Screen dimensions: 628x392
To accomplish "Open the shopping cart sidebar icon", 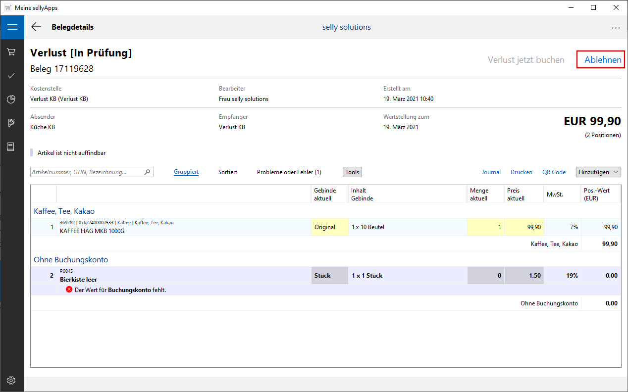I will pyautogui.click(x=11, y=51).
